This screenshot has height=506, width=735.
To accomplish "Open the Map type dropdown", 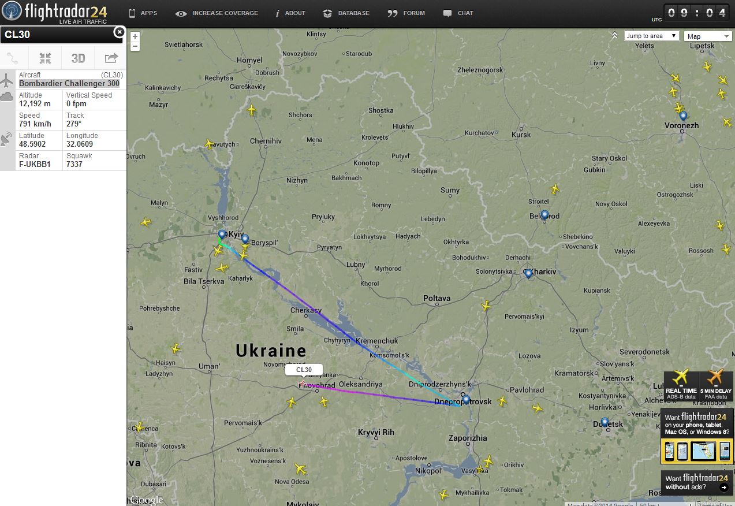I will (708, 36).
